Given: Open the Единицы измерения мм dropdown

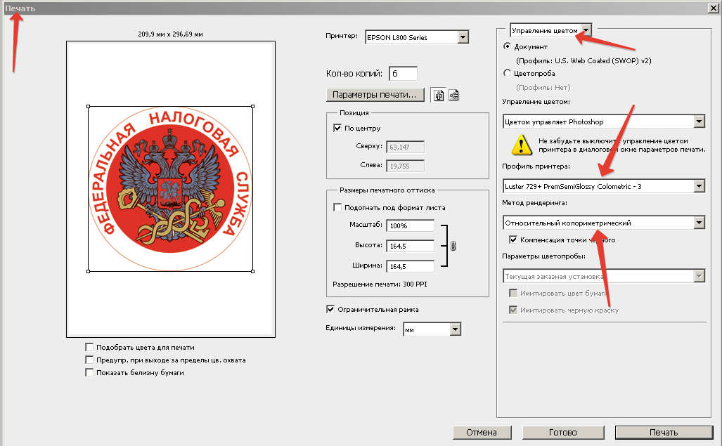Looking at the screenshot, I should [432, 329].
